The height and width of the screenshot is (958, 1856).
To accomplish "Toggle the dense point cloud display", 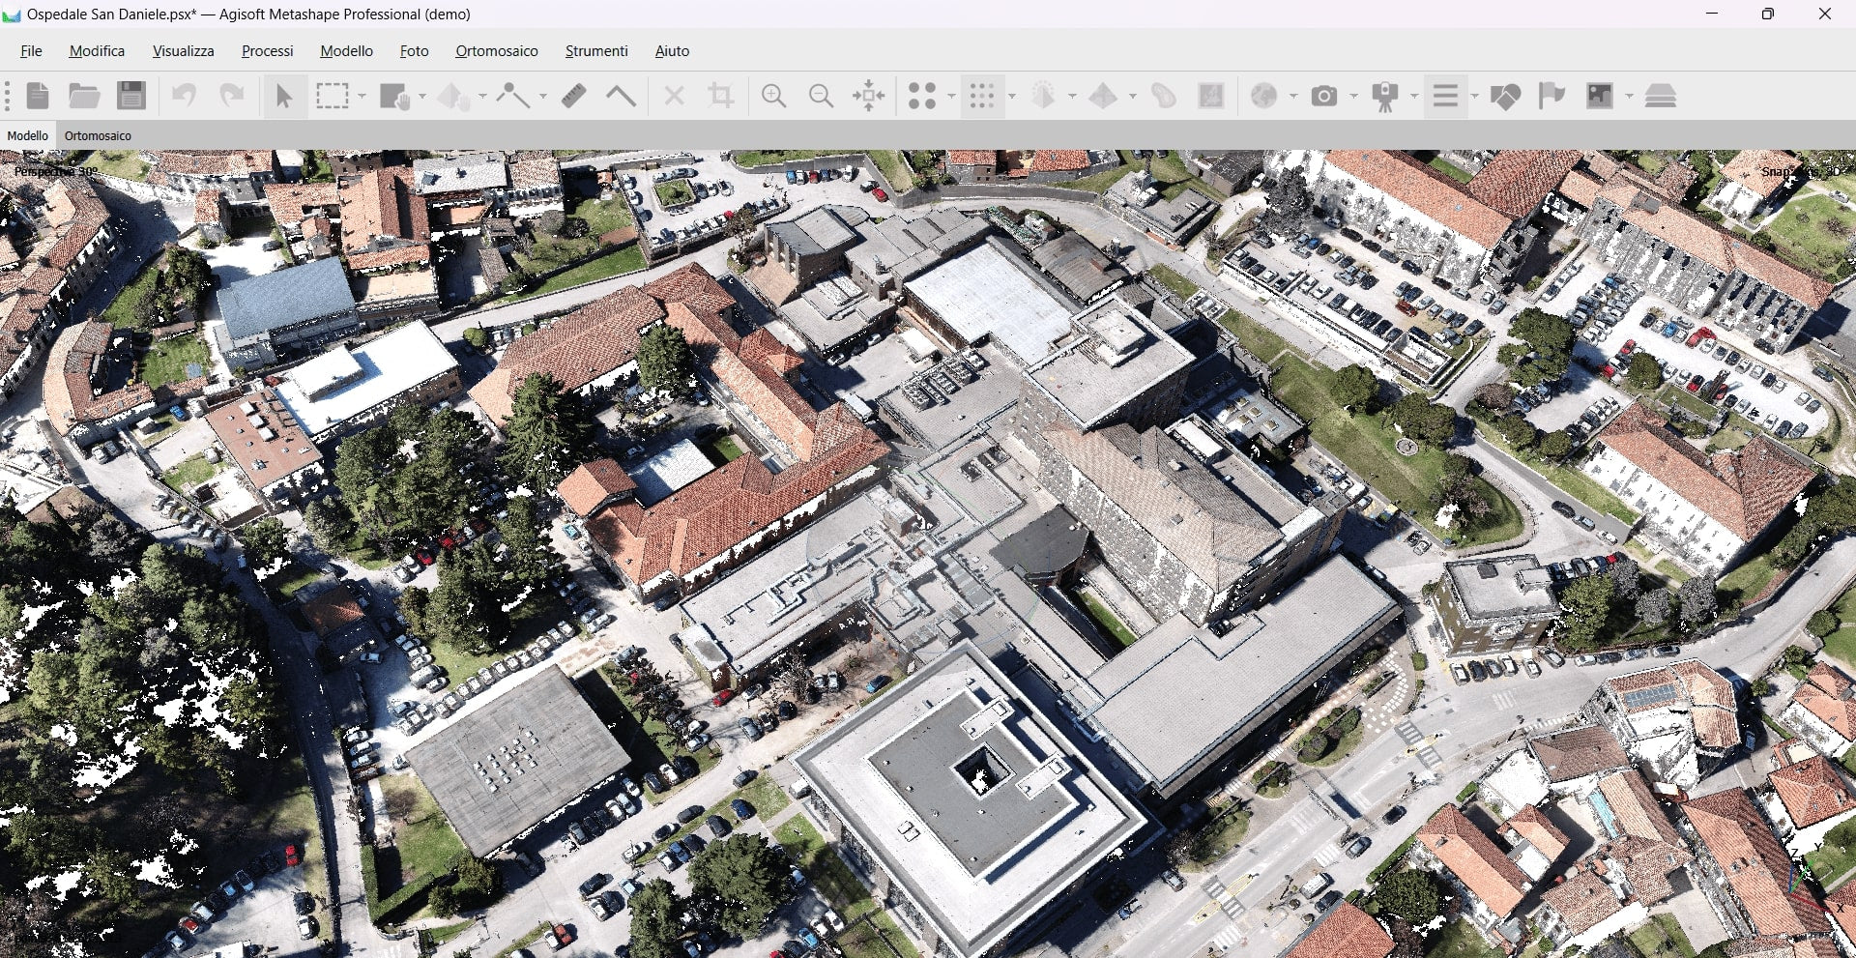I will pos(981,96).
